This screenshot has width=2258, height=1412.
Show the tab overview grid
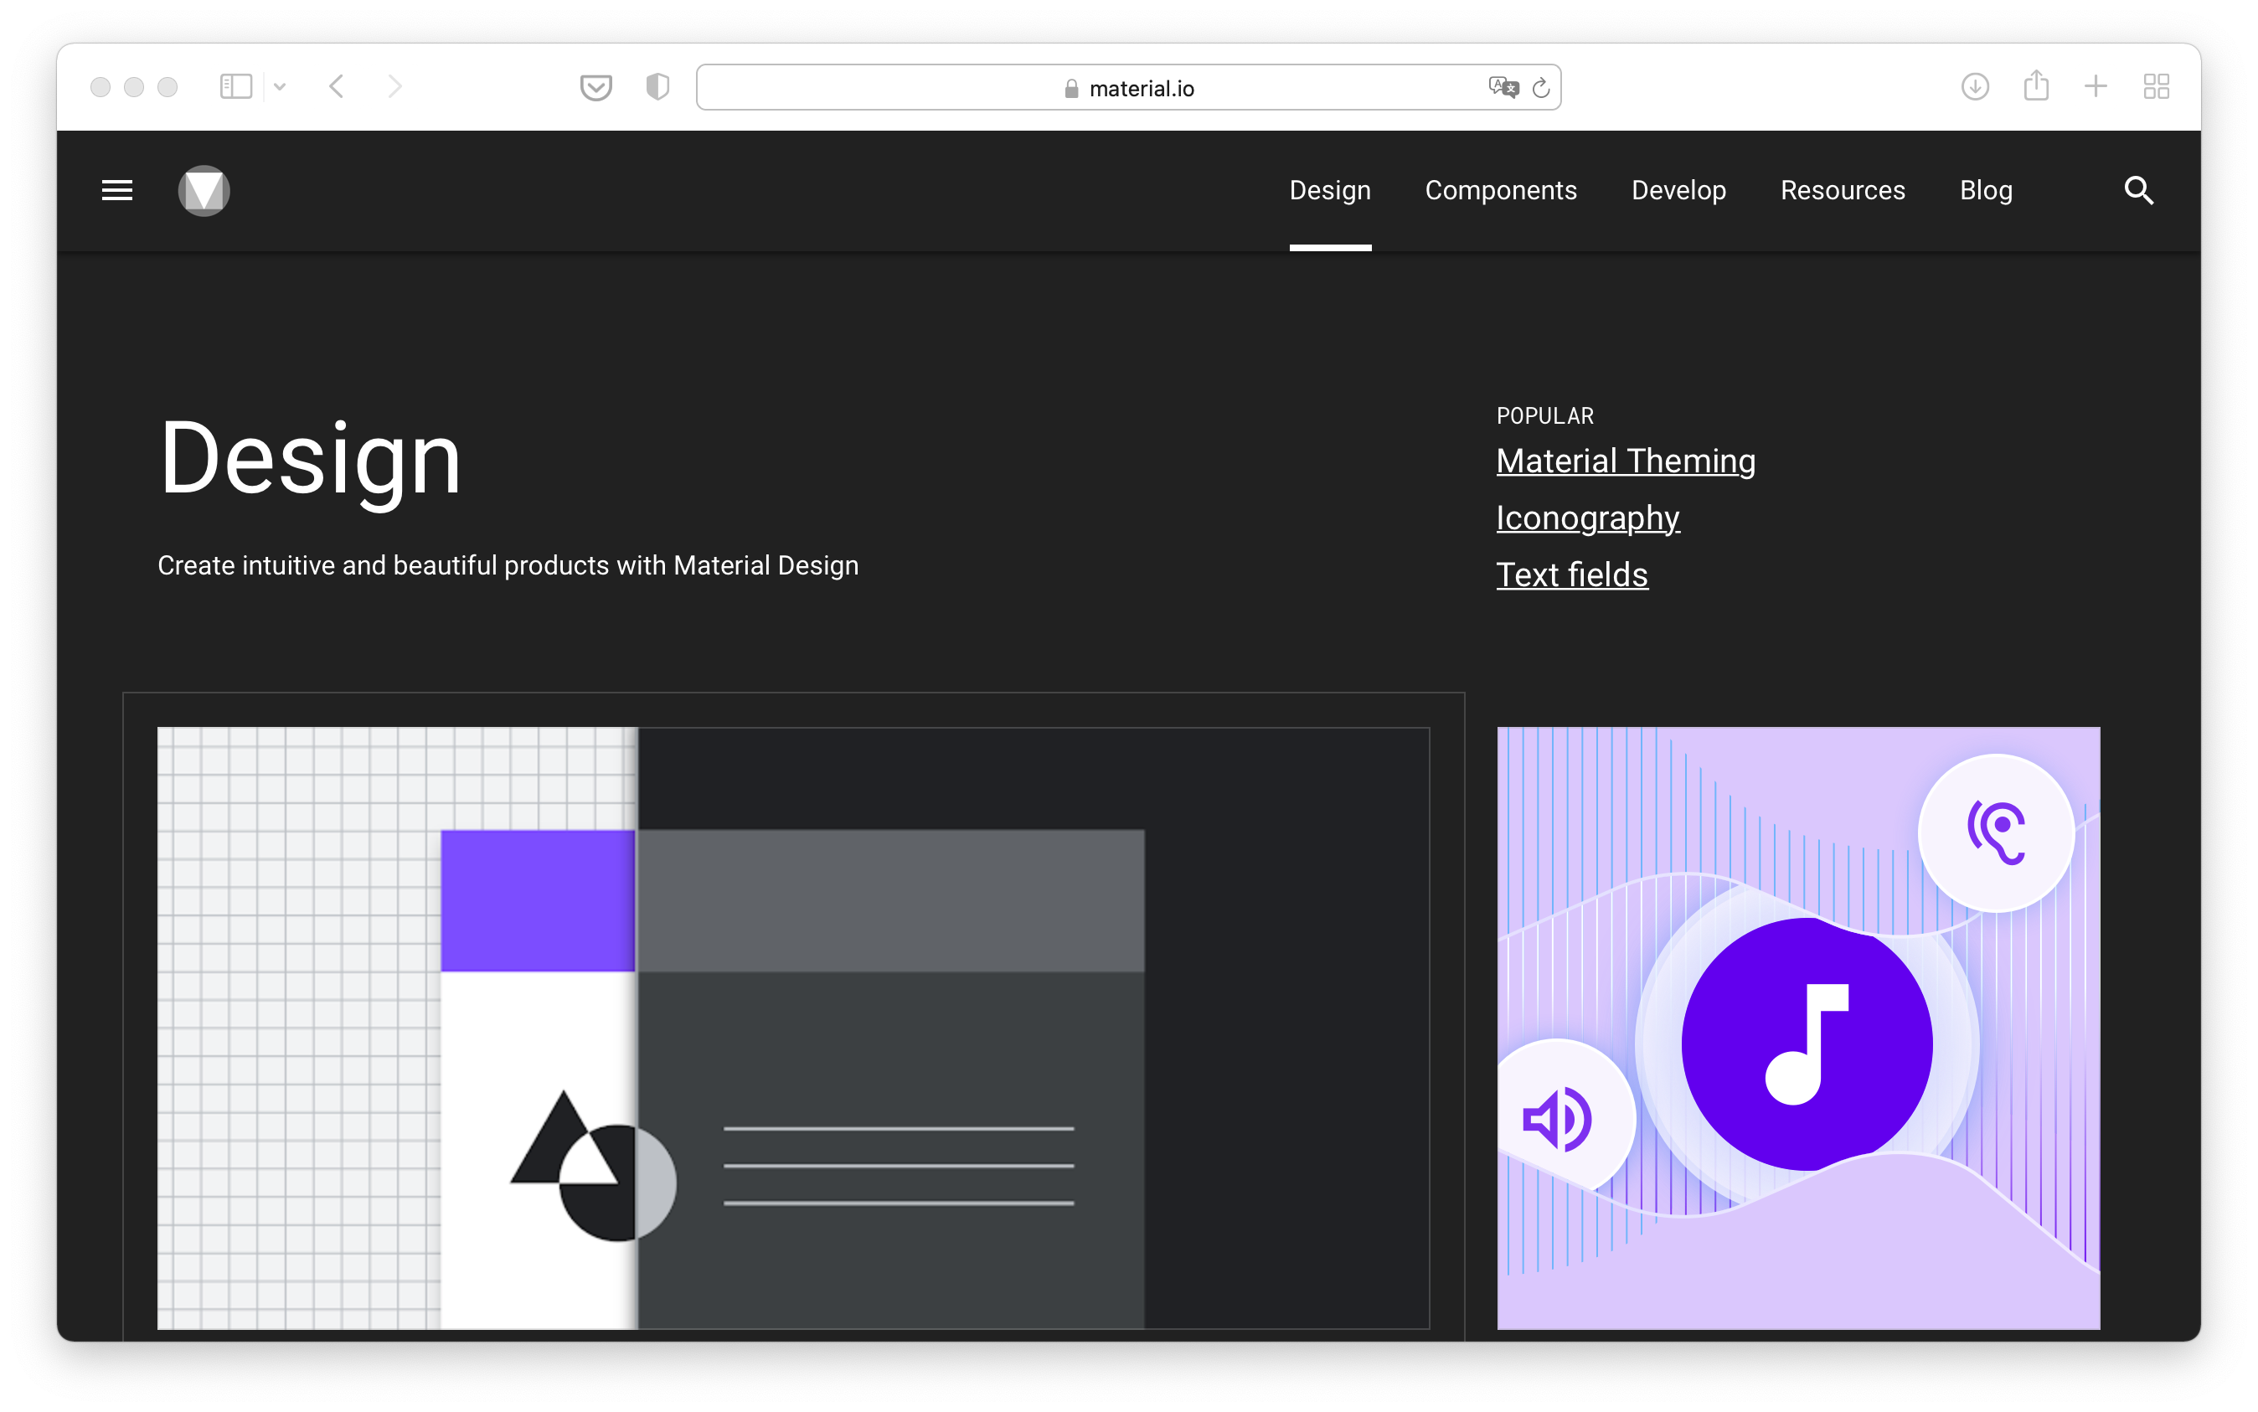tap(2155, 87)
